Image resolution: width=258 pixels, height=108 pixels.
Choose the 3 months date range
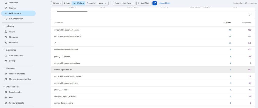pyautogui.click(x=91, y=3)
